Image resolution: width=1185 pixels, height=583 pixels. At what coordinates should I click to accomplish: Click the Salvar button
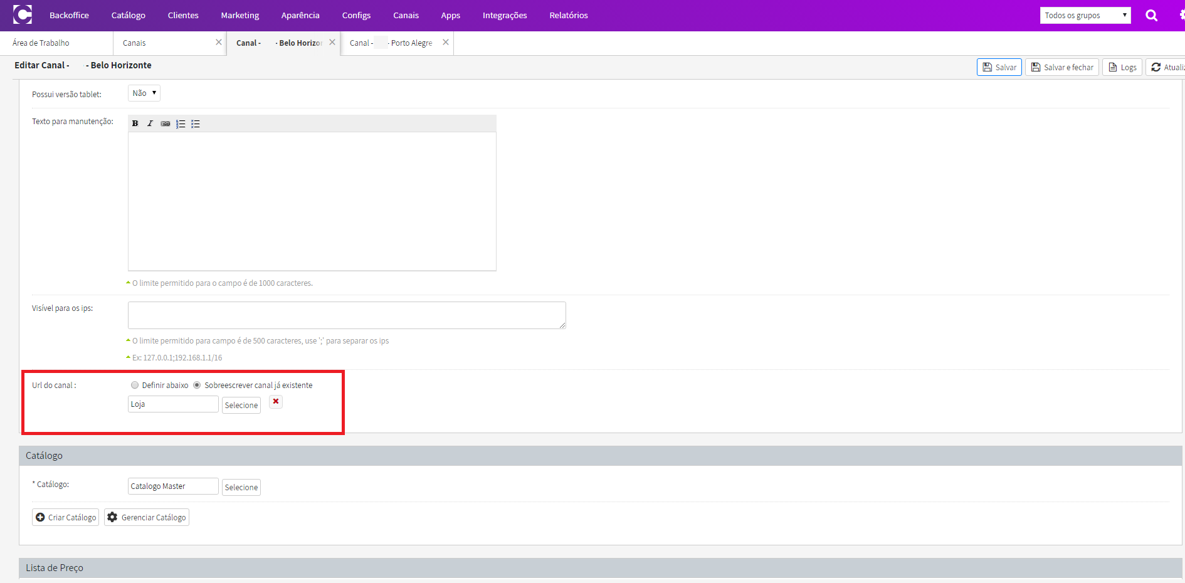coord(999,67)
